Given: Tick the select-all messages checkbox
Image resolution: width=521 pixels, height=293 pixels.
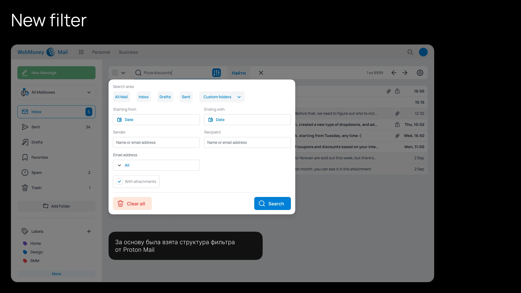Looking at the screenshot, I should (115, 73).
